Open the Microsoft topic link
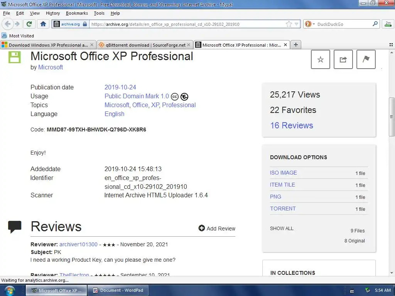Image resolution: width=395 pixels, height=296 pixels. (117, 105)
